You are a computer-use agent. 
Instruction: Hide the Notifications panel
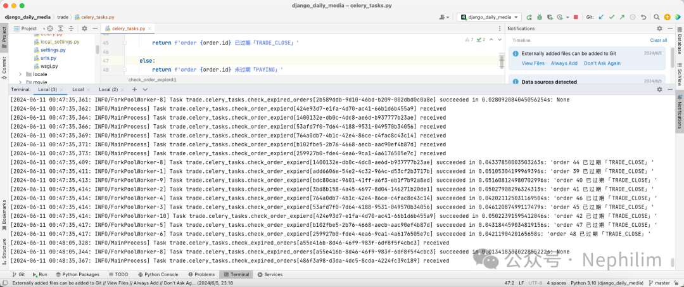[x=669, y=29]
